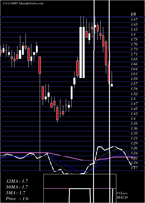The width and height of the screenshot is (145, 203).
Task: Click the 'Price : 1.6' readout
Action: (17, 199)
